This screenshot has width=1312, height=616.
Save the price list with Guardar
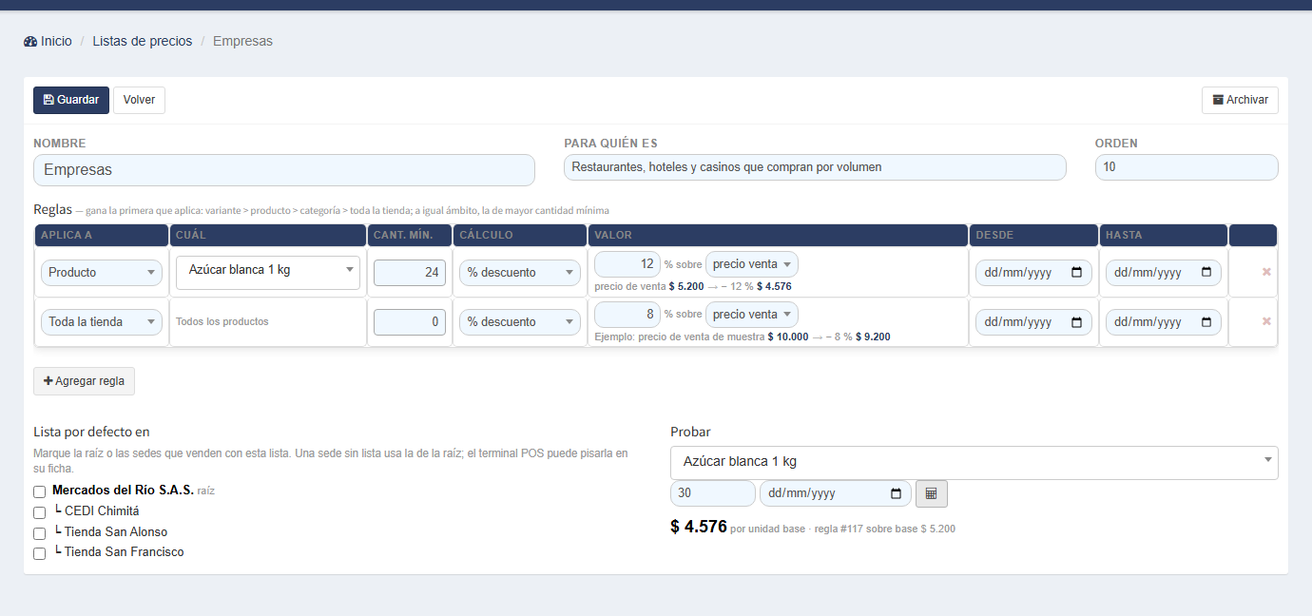tap(71, 100)
